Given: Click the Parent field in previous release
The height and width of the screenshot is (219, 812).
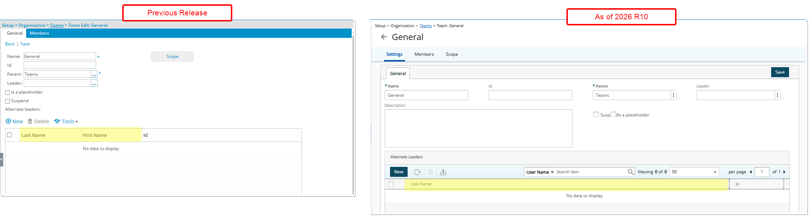Looking at the screenshot, I should click(x=57, y=74).
